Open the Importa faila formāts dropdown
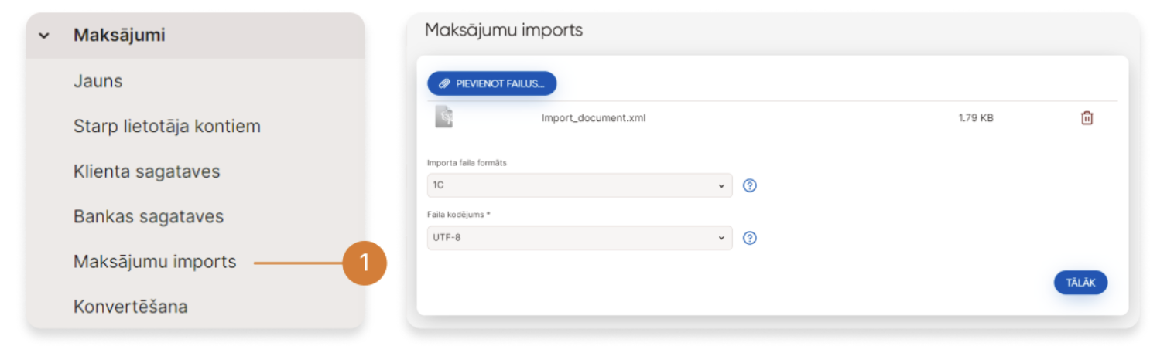This screenshot has height=346, width=1150. (579, 185)
